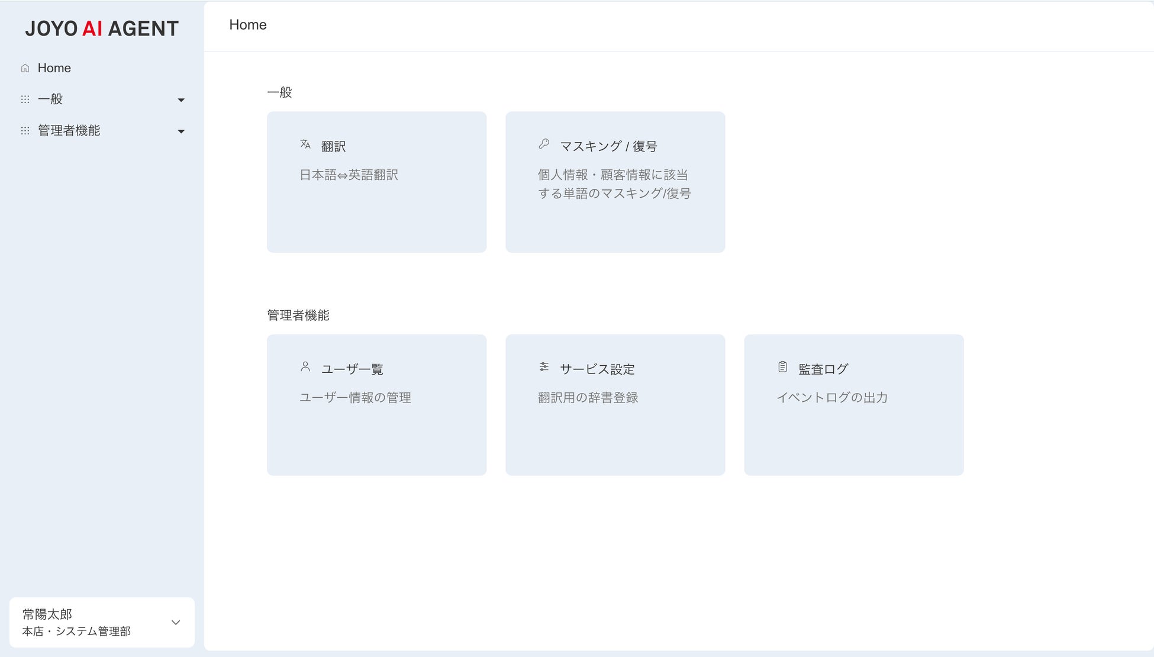Expand the 一般 sidebar dropdown arrow
This screenshot has width=1154, height=657.
click(x=181, y=100)
